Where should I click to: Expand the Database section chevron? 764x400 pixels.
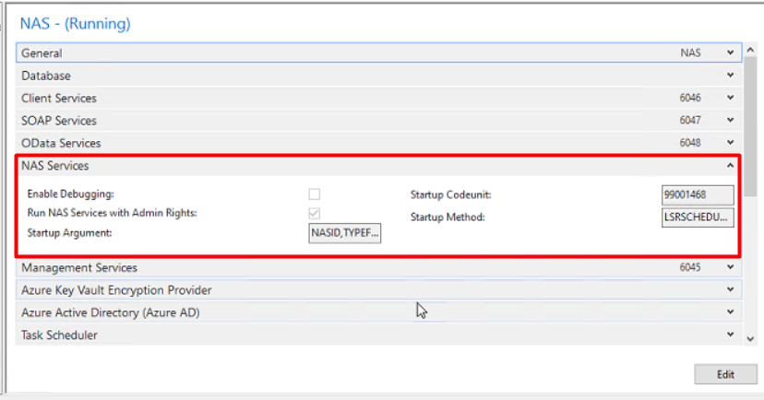[730, 75]
